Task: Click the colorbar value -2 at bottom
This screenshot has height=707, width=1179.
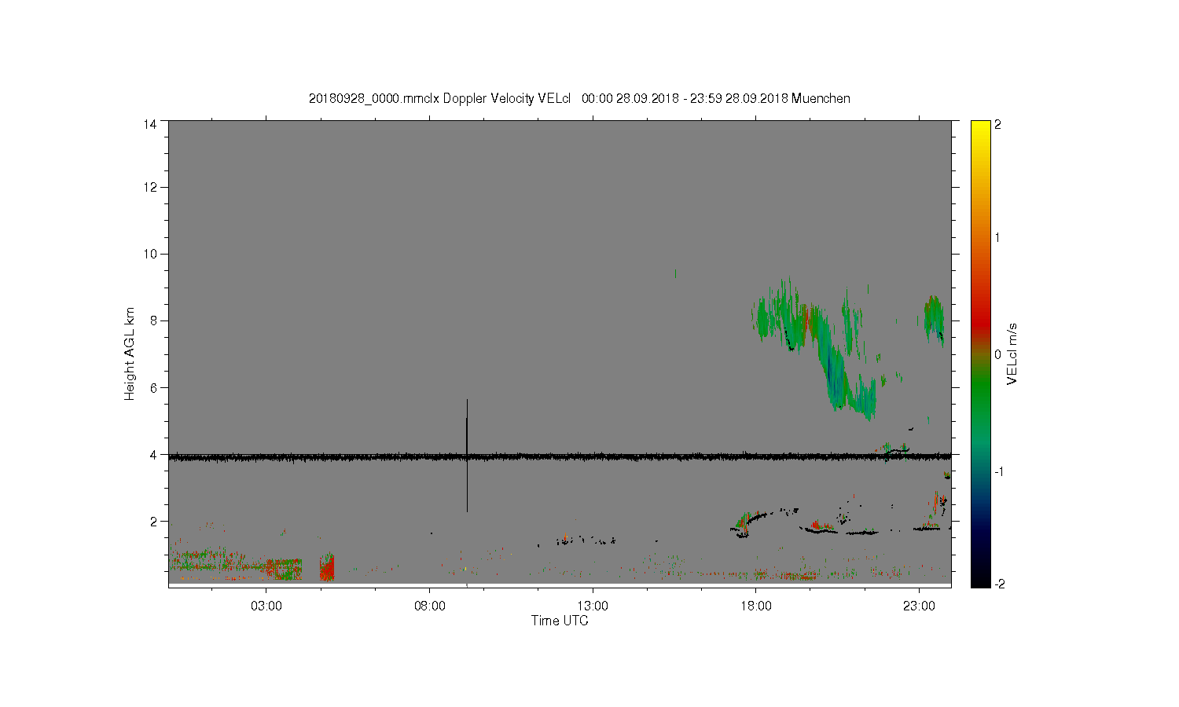Action: click(x=998, y=584)
